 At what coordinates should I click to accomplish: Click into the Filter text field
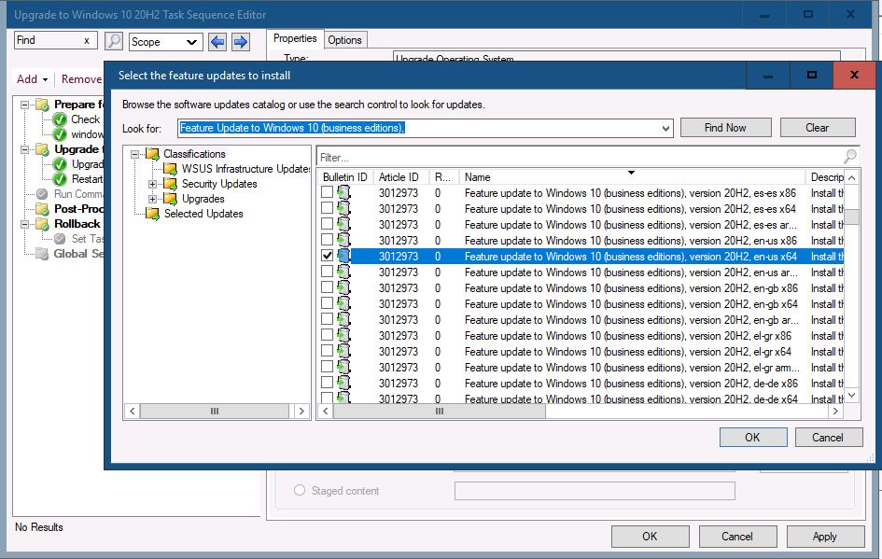click(580, 158)
